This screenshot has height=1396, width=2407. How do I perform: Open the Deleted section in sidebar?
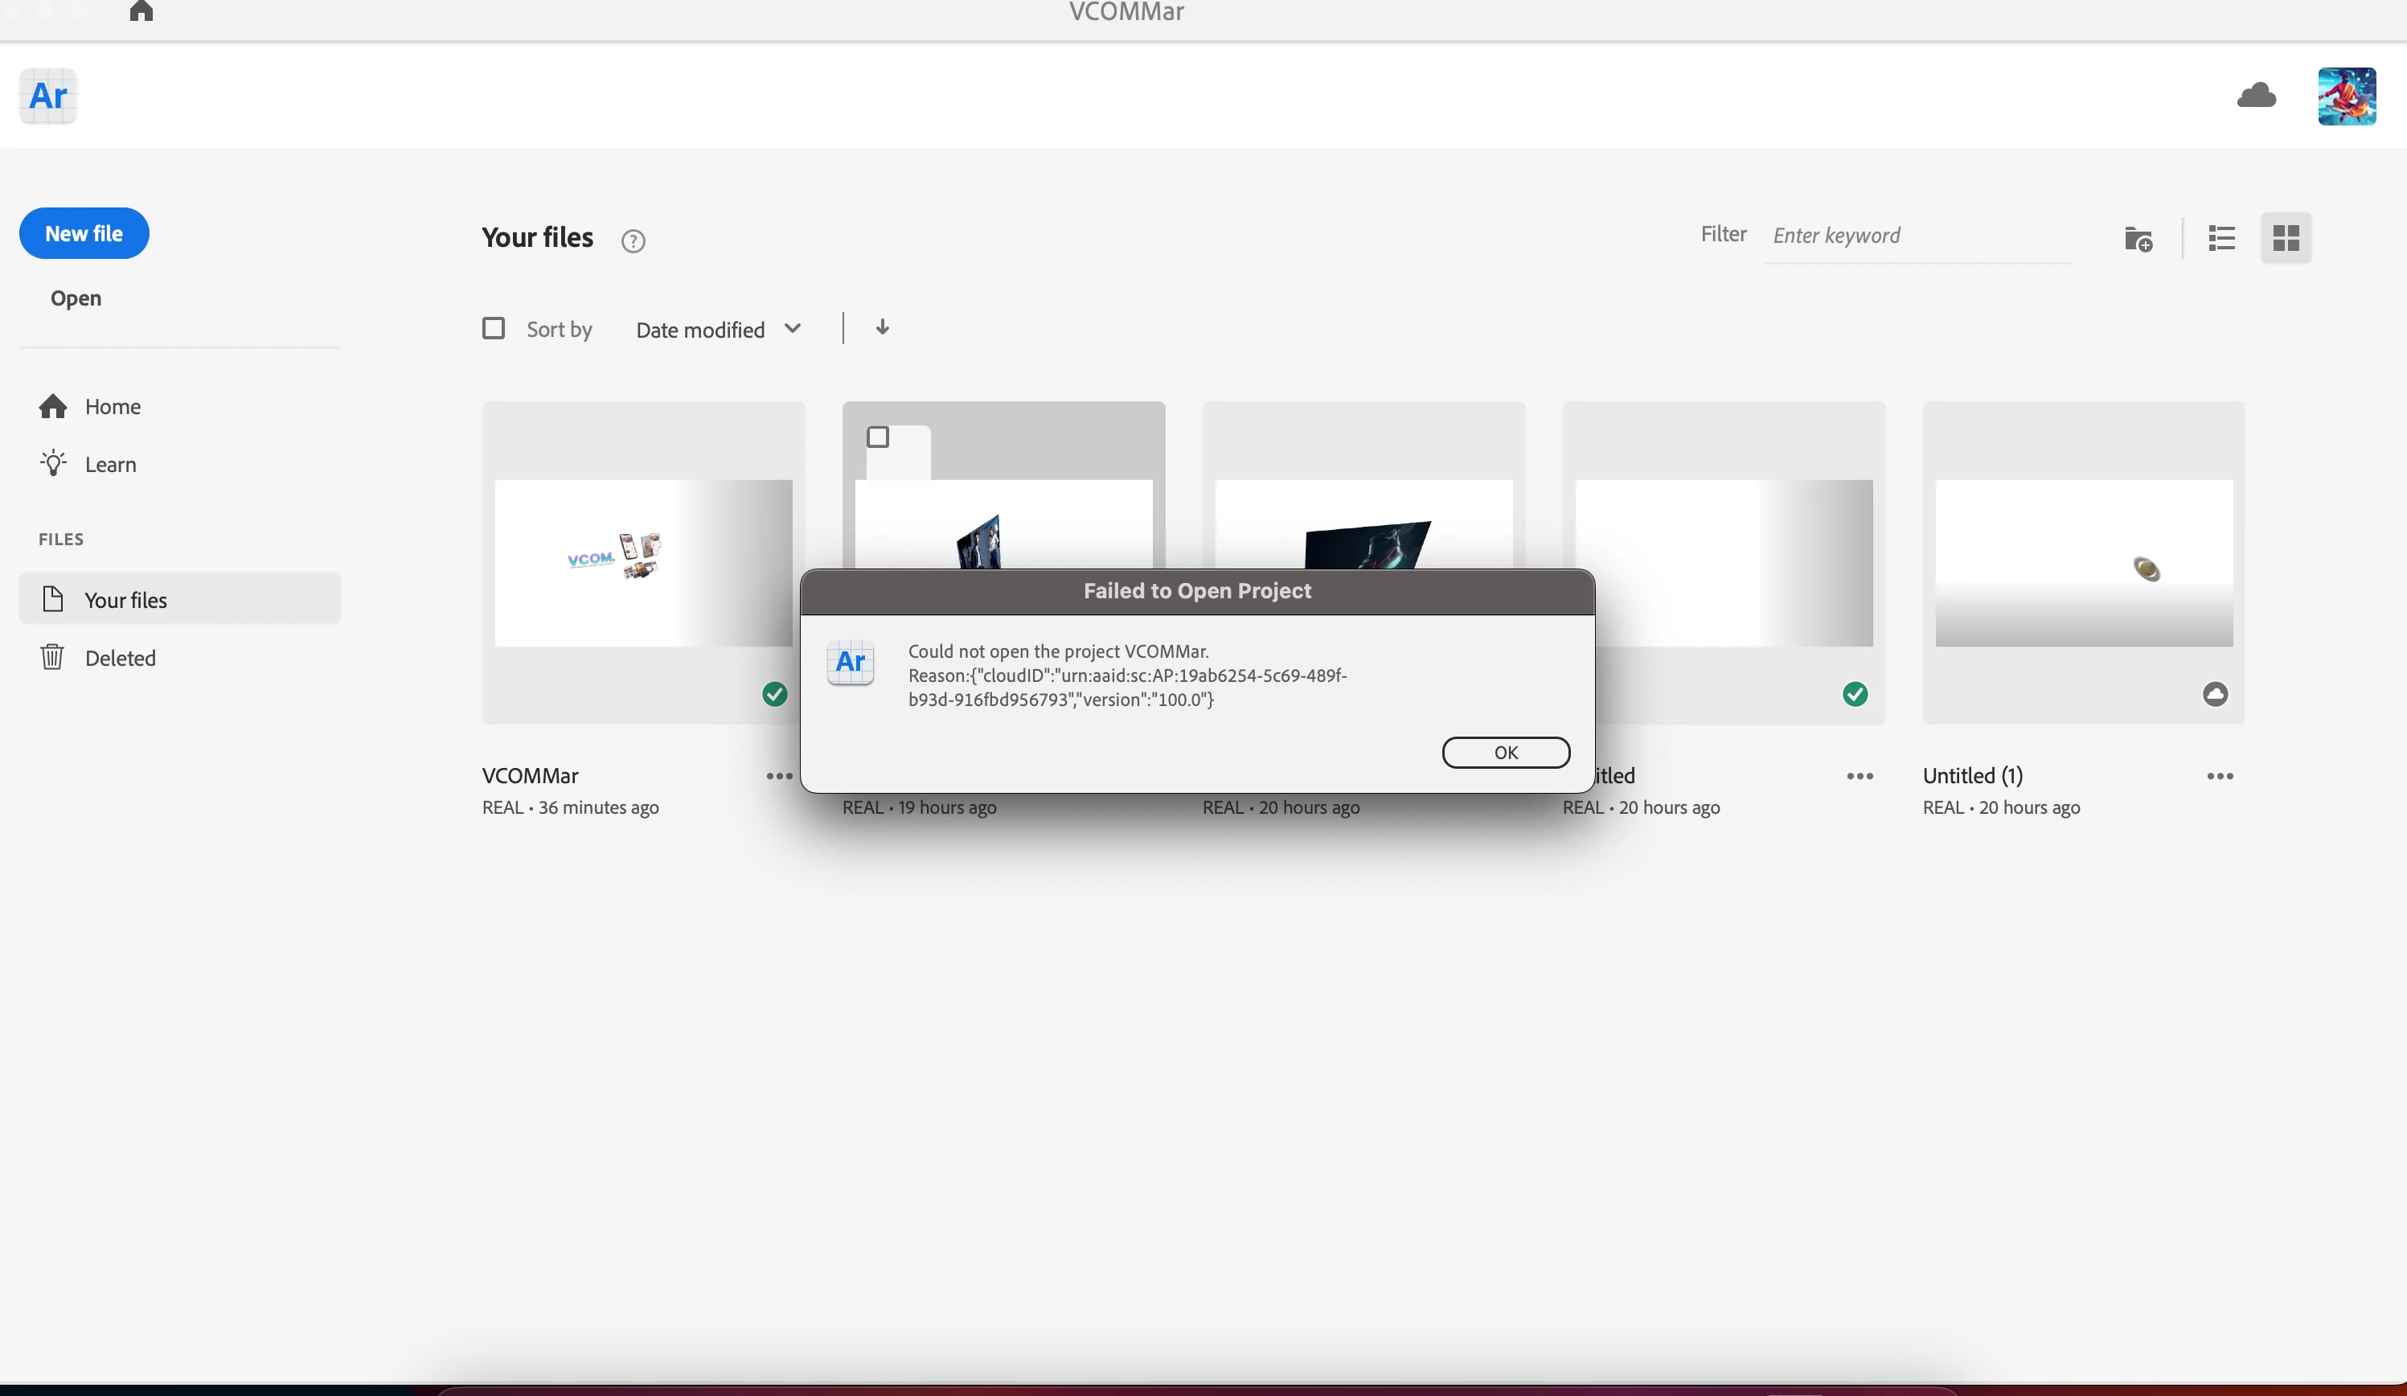point(120,659)
